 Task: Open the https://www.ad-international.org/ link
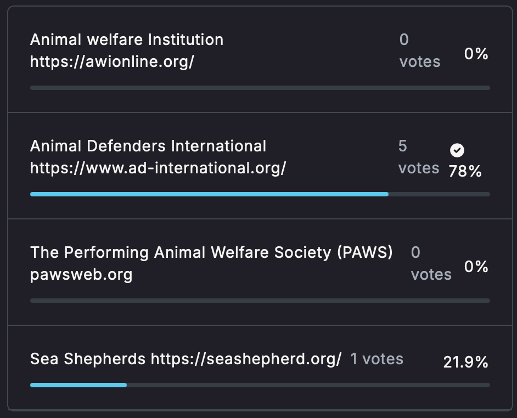point(158,168)
